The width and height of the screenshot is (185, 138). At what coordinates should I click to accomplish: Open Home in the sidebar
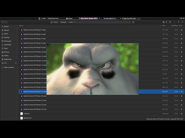tap(6, 34)
